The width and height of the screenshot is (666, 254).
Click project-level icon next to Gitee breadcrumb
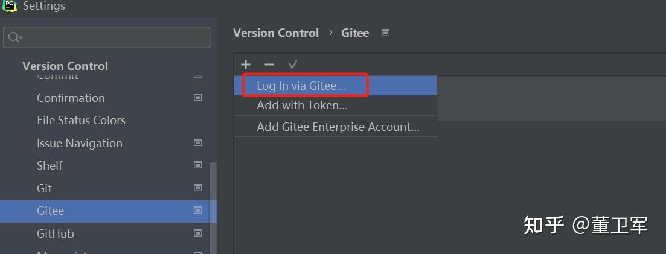click(x=386, y=33)
